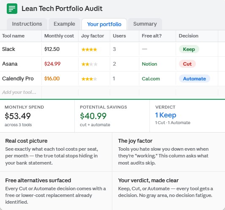The height and width of the screenshot is (210, 225).
Task: Click the Users value 2 for Asana
Action: pos(114,64)
